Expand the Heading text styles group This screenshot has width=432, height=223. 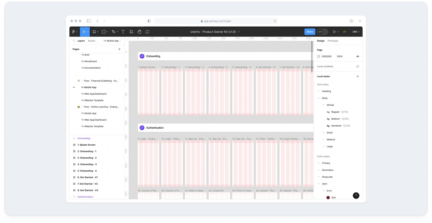[319, 91]
